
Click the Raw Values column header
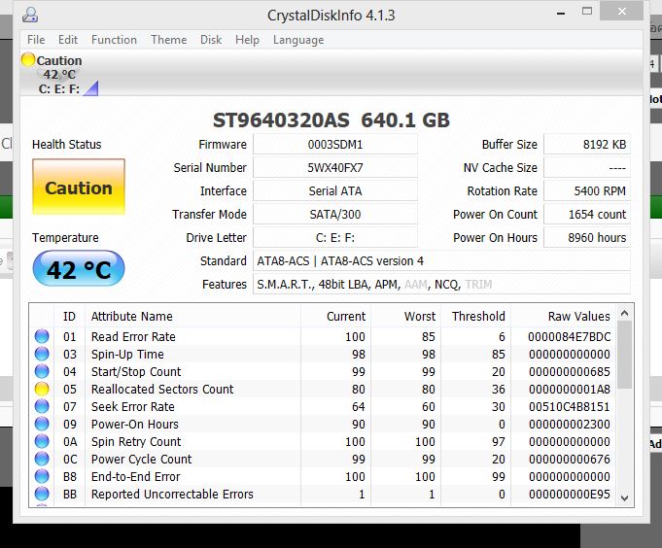(x=564, y=316)
